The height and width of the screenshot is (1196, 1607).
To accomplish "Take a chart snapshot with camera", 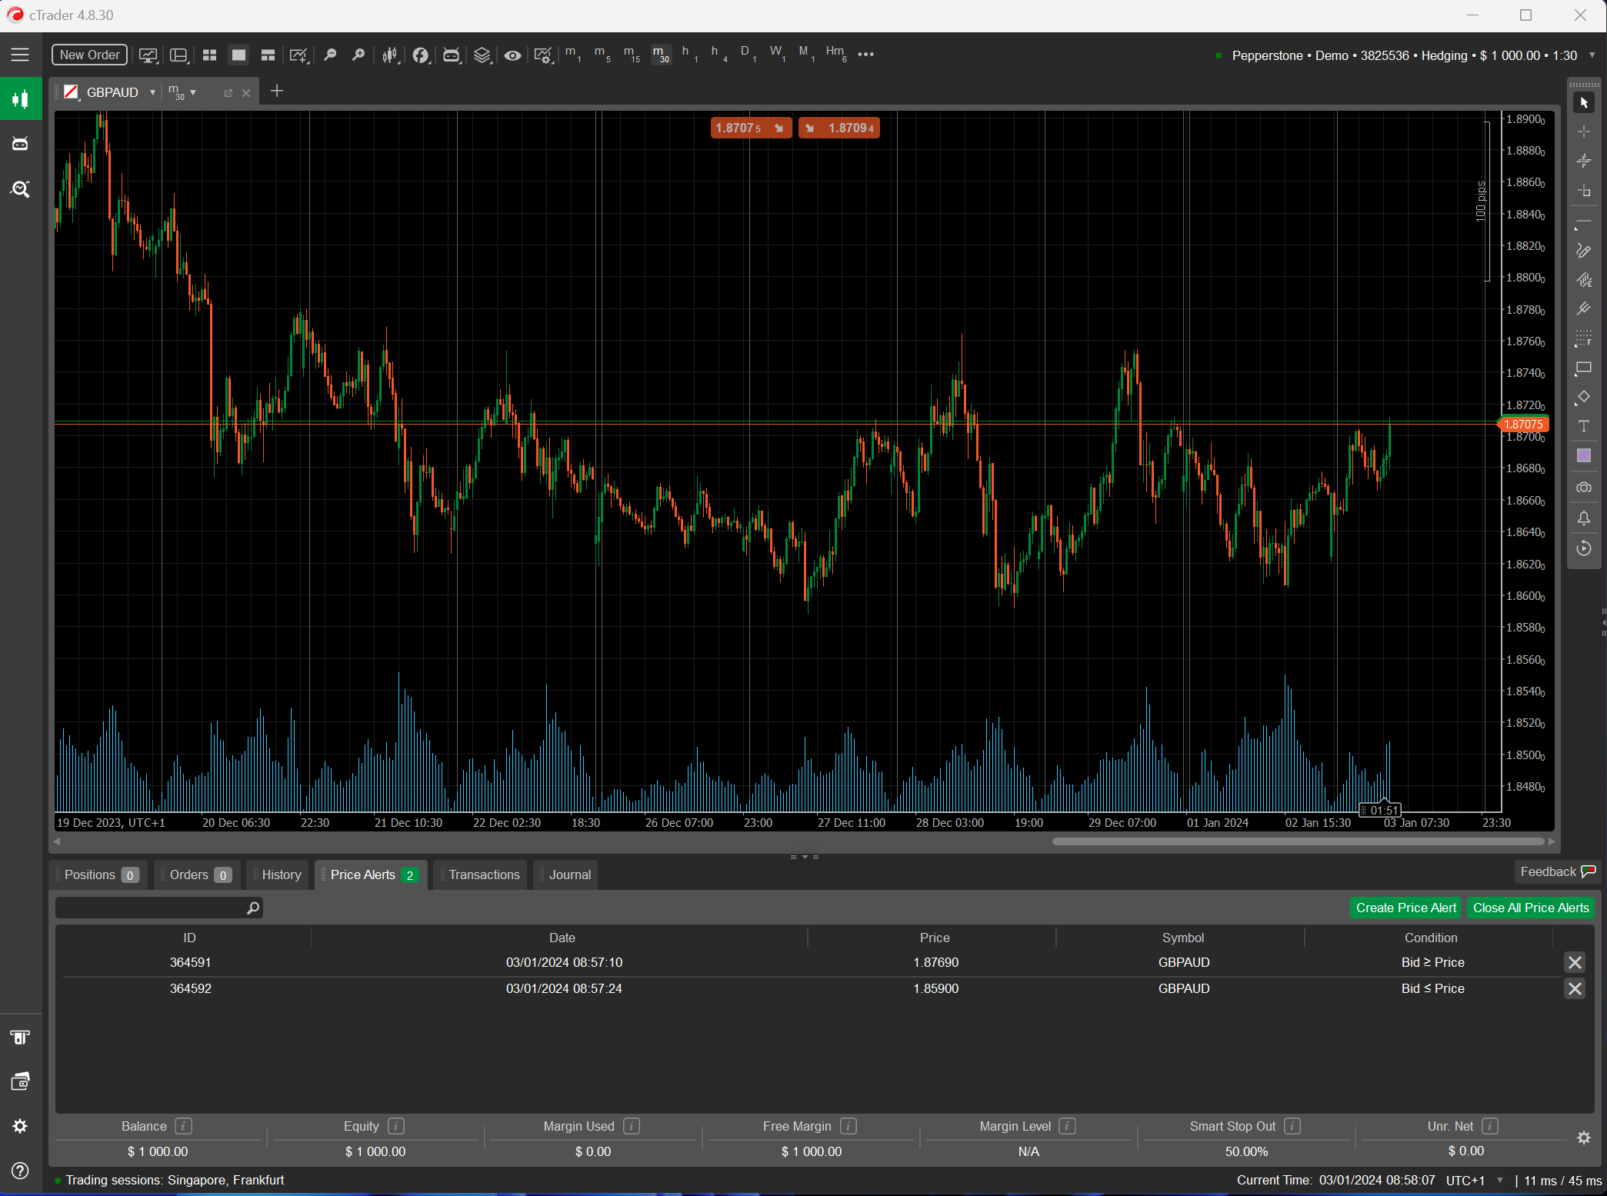I will coord(1584,488).
